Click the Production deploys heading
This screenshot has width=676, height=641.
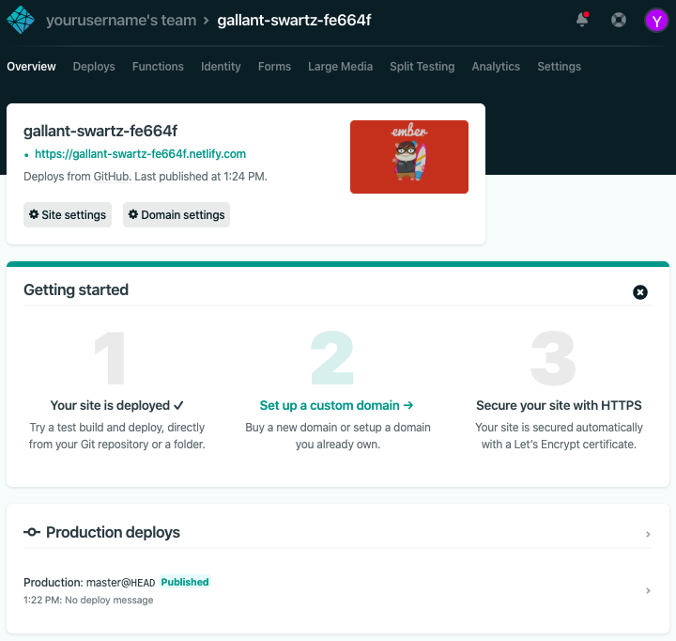click(113, 533)
